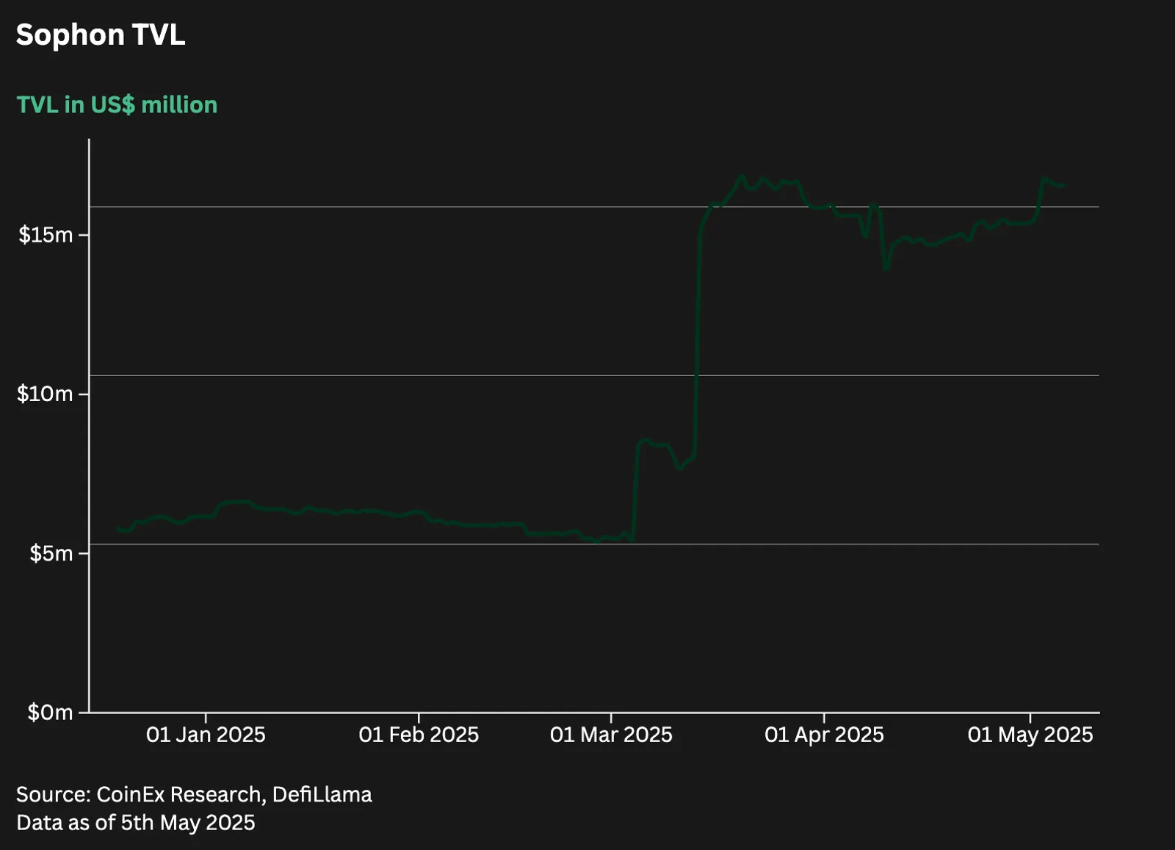Click the TVL line start in December
Screen dimensions: 1175x850
click(117, 528)
